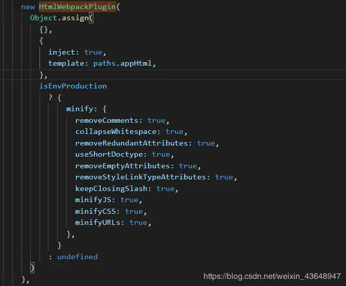Viewport: 346px width, 286px height.
Task: Click the highlighted closing parenthesis of Object.assign
Action: (x=32, y=268)
